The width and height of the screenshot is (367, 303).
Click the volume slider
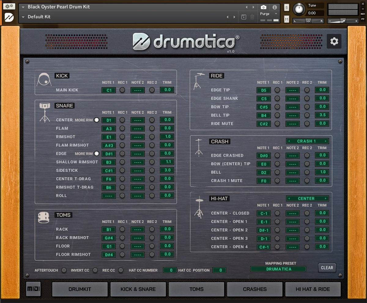(343, 21)
